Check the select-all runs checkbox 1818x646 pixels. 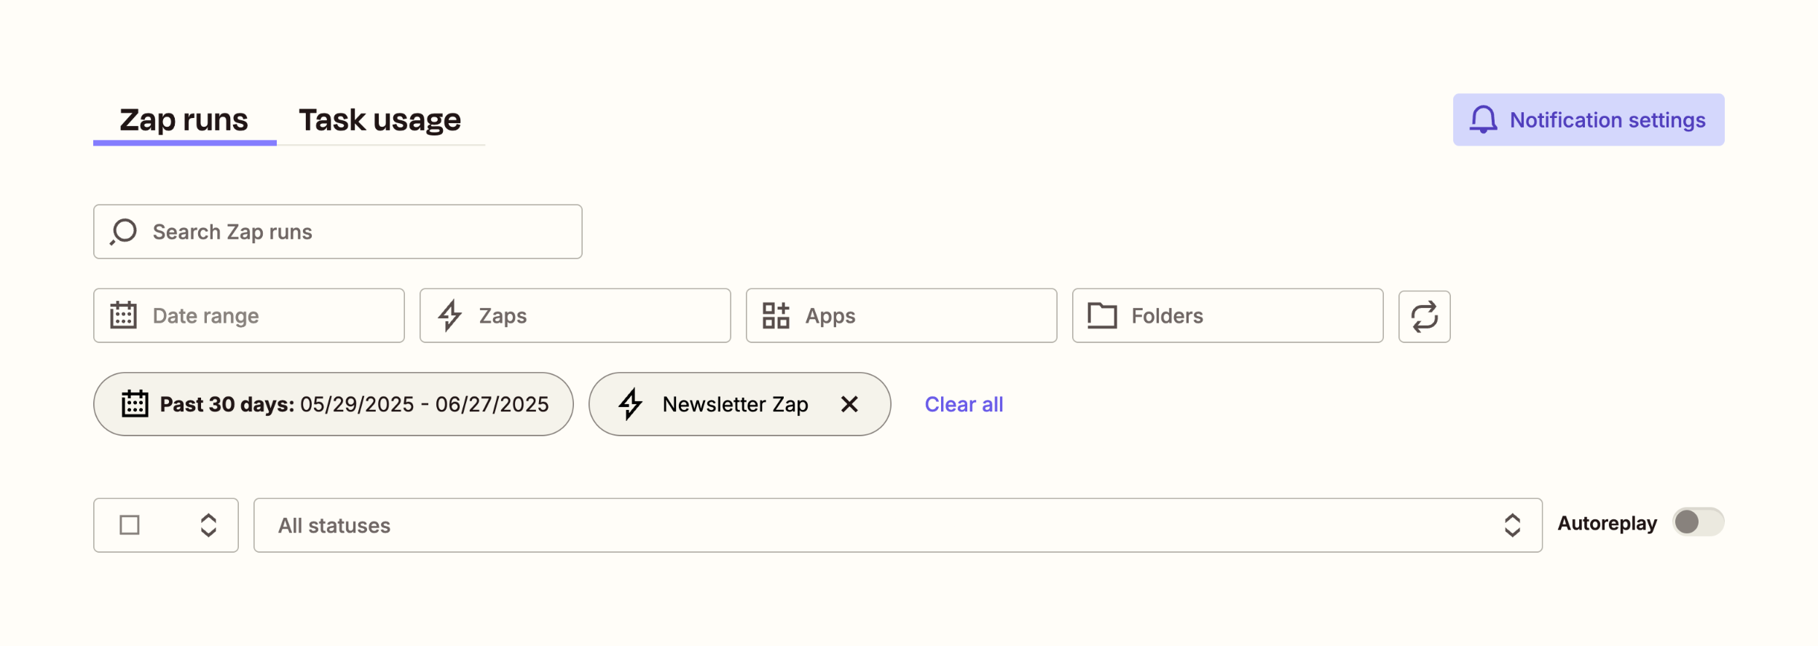[130, 525]
